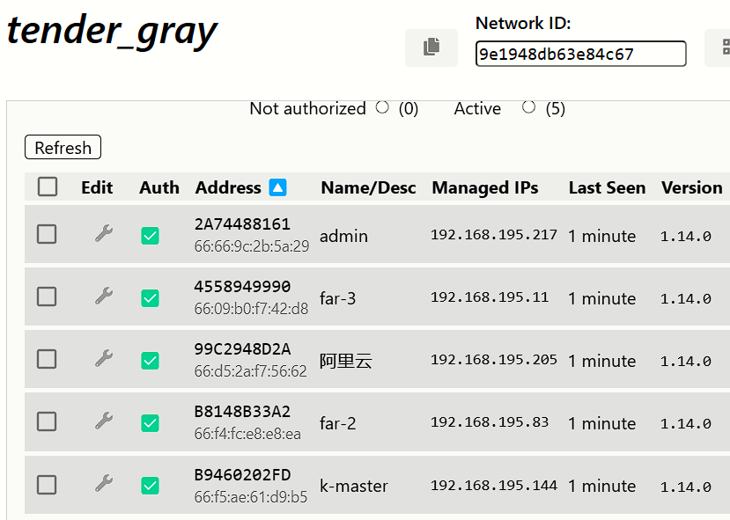Select the Active radio filter

[528, 107]
